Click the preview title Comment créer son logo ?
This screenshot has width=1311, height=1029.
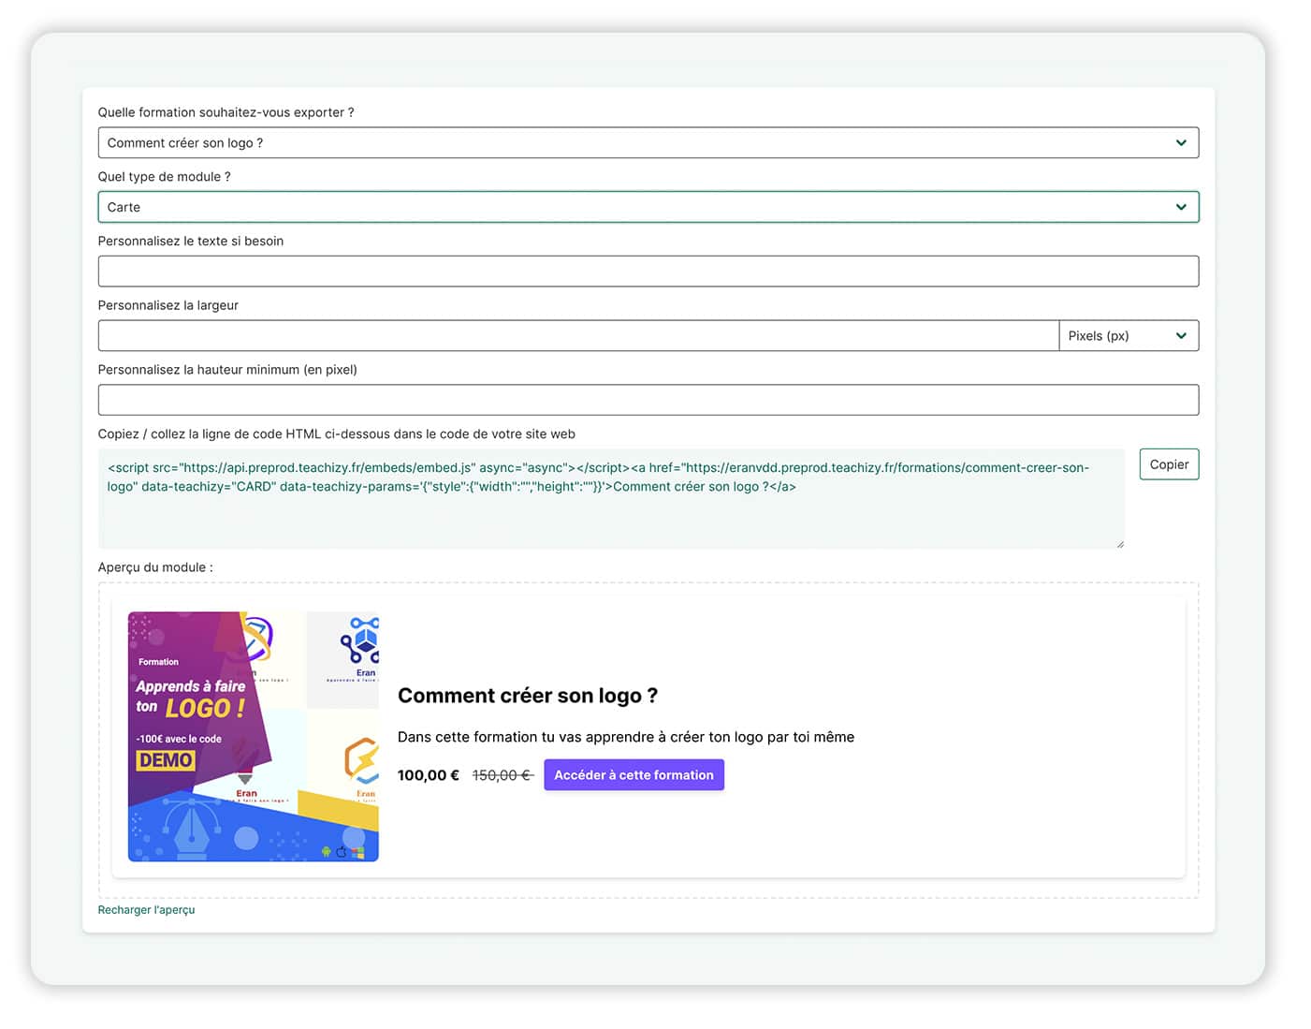[528, 696]
